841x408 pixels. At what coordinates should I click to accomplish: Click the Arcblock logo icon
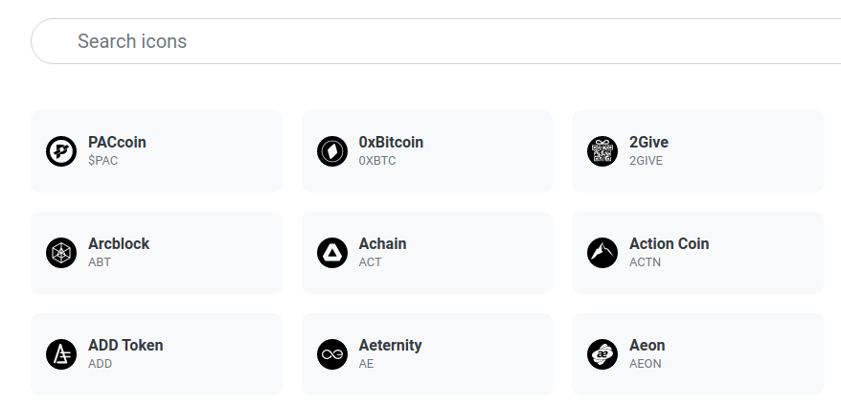click(61, 253)
